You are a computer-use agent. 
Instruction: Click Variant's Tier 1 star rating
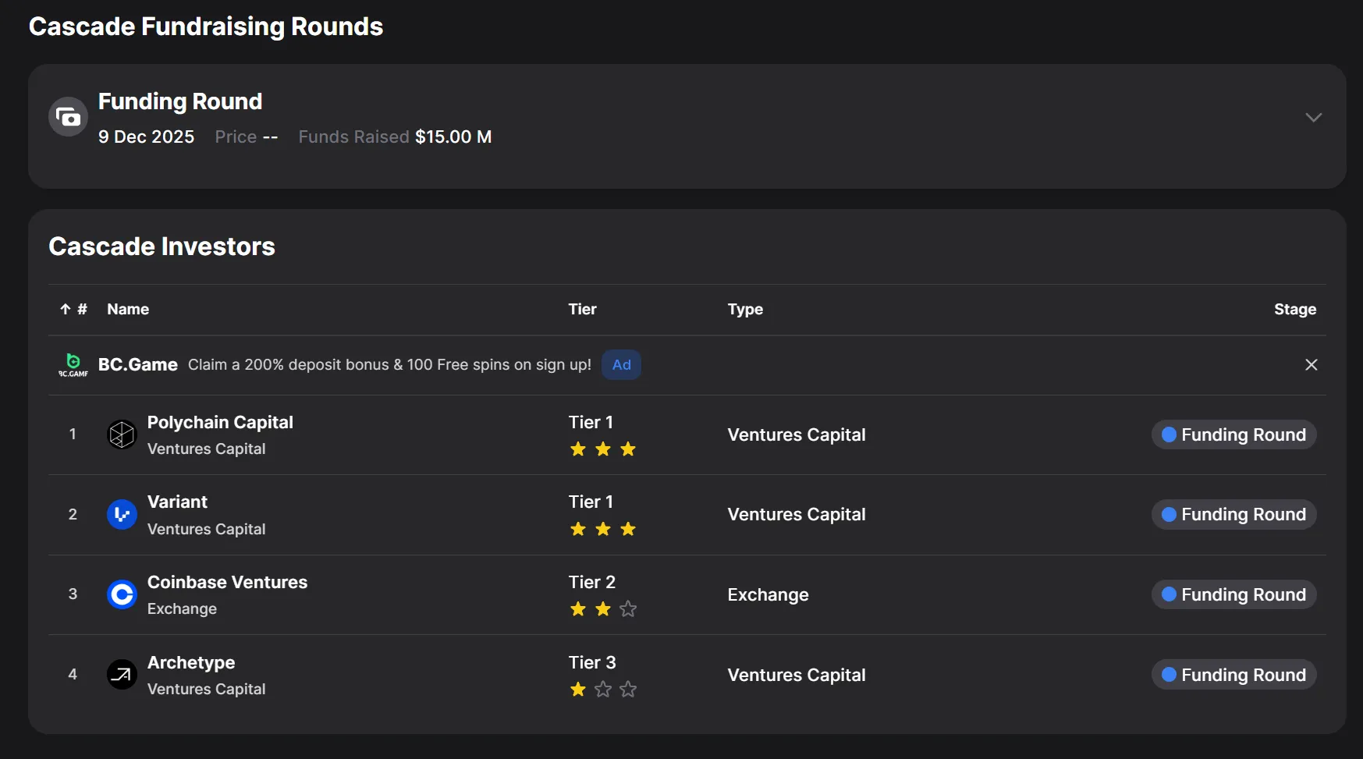603,530
